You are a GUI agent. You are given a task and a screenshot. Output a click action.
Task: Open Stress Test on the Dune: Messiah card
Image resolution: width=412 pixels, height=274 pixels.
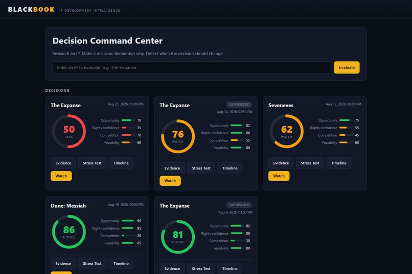click(x=92, y=263)
